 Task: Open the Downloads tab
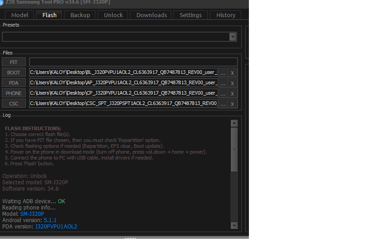(151, 15)
